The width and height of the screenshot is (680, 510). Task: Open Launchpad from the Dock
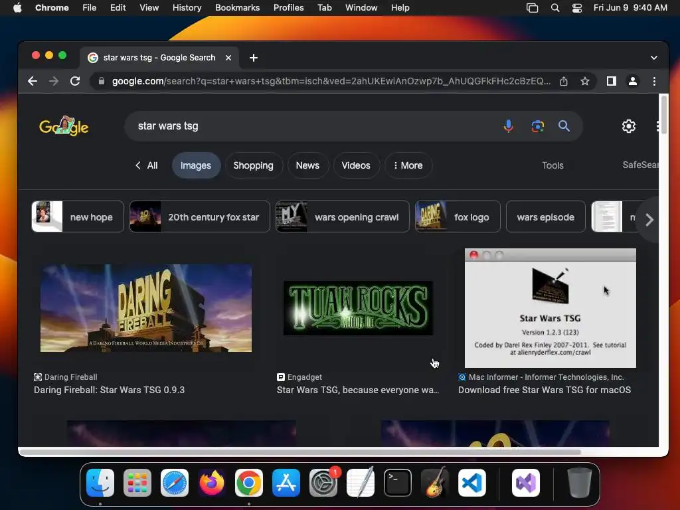(x=137, y=483)
